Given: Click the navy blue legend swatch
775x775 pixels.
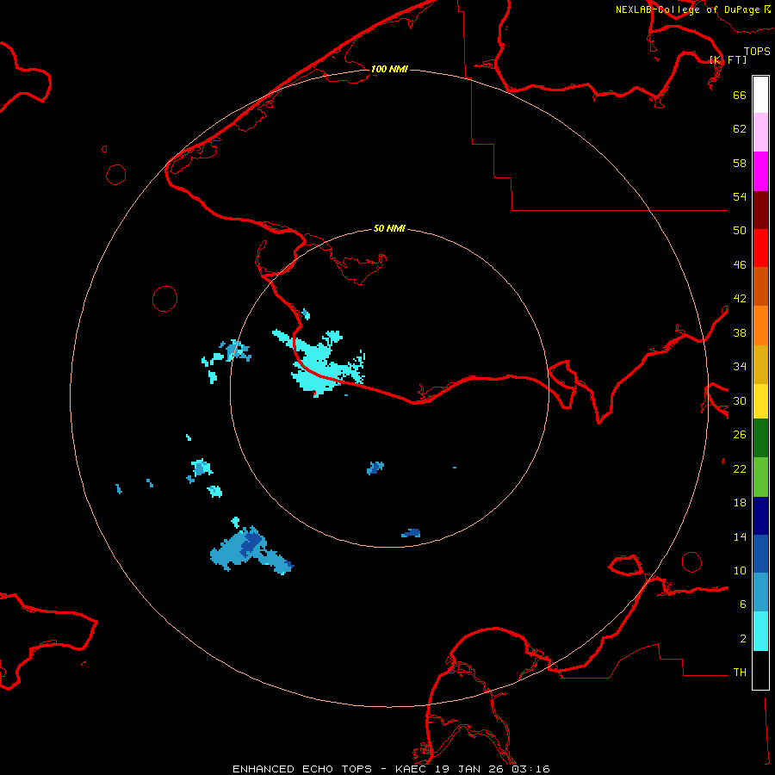Looking at the screenshot, I should [x=760, y=516].
